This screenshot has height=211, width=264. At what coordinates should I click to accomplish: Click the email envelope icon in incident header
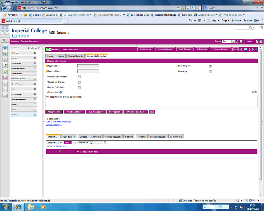[x=246, y=49]
